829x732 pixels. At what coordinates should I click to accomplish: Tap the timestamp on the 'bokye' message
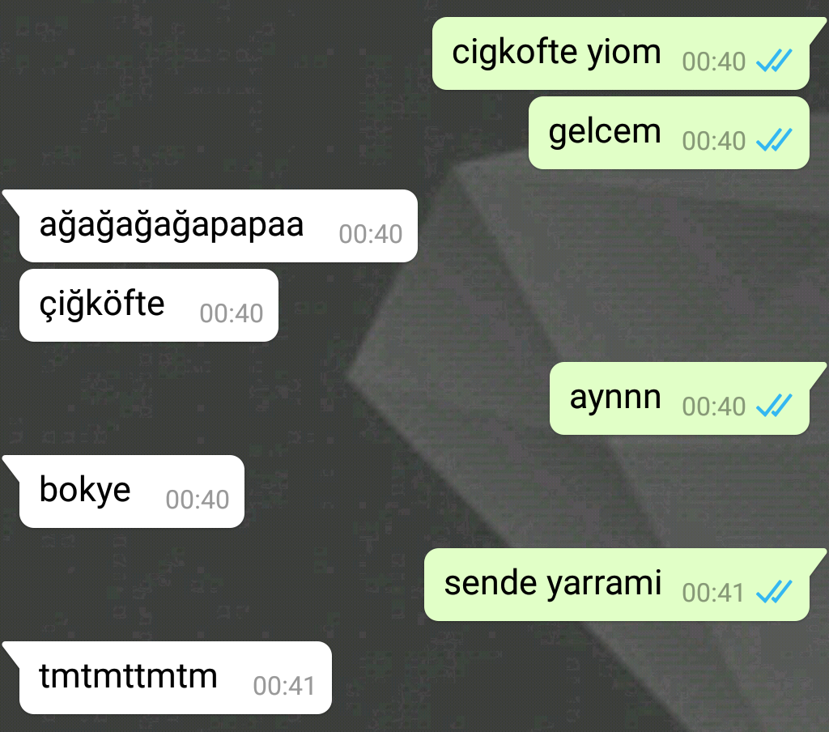coord(198,500)
